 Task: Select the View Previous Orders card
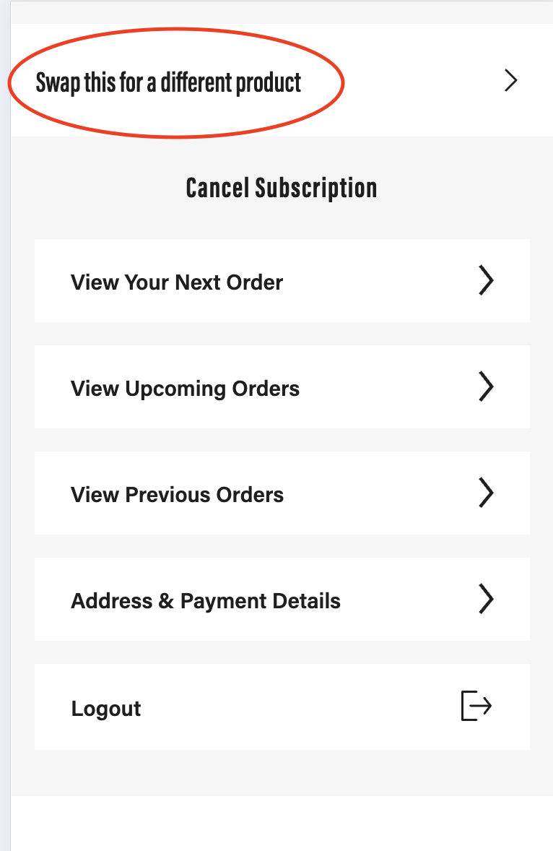click(x=282, y=493)
